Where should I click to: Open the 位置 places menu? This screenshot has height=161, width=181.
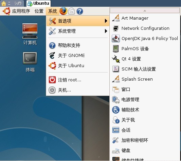point(39,11)
